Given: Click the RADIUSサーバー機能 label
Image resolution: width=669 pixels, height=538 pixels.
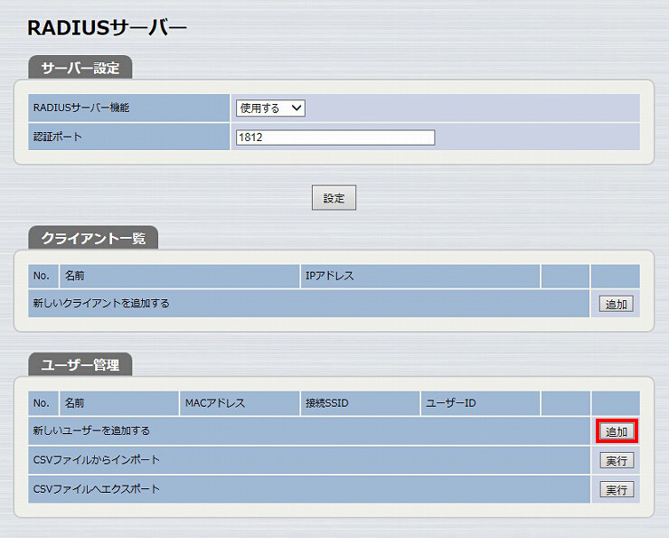Looking at the screenshot, I should 81,108.
